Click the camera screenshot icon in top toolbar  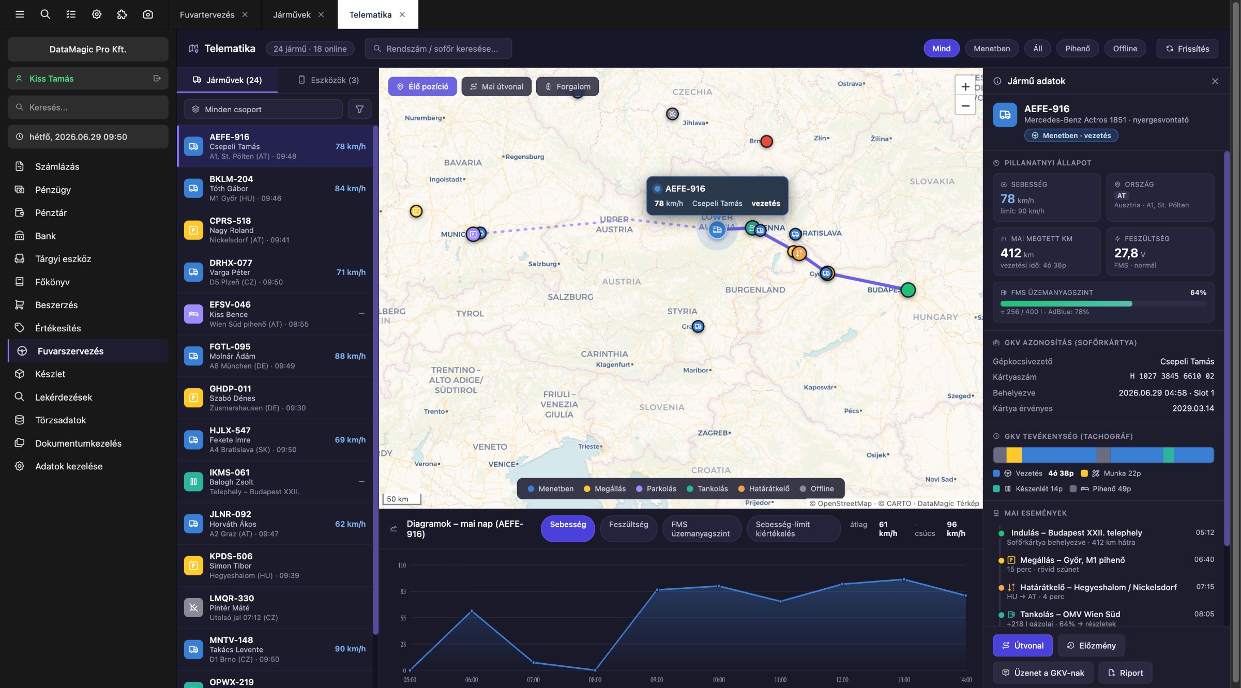(148, 14)
